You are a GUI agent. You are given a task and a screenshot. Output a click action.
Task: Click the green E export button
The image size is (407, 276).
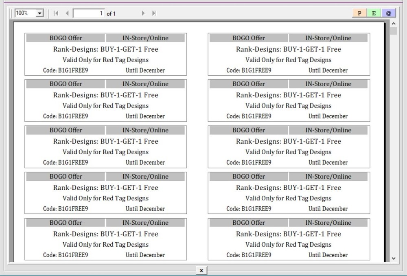[374, 13]
